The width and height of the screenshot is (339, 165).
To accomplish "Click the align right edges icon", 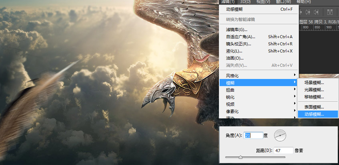I will pos(317,12).
